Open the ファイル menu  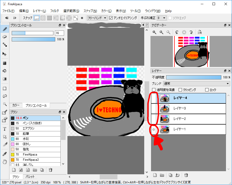8,11
